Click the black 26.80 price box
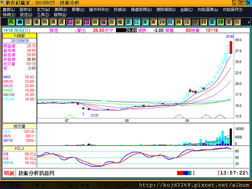The height and width of the screenshot is (189, 252). [126, 30]
